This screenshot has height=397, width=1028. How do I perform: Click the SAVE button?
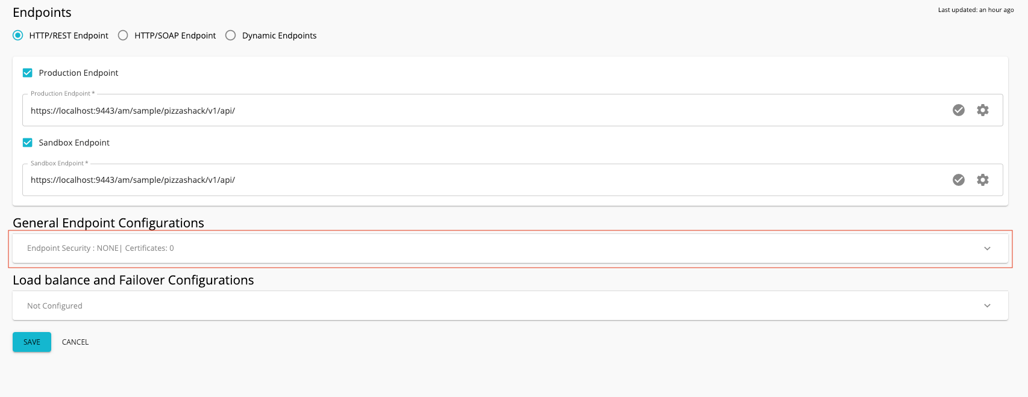click(31, 342)
